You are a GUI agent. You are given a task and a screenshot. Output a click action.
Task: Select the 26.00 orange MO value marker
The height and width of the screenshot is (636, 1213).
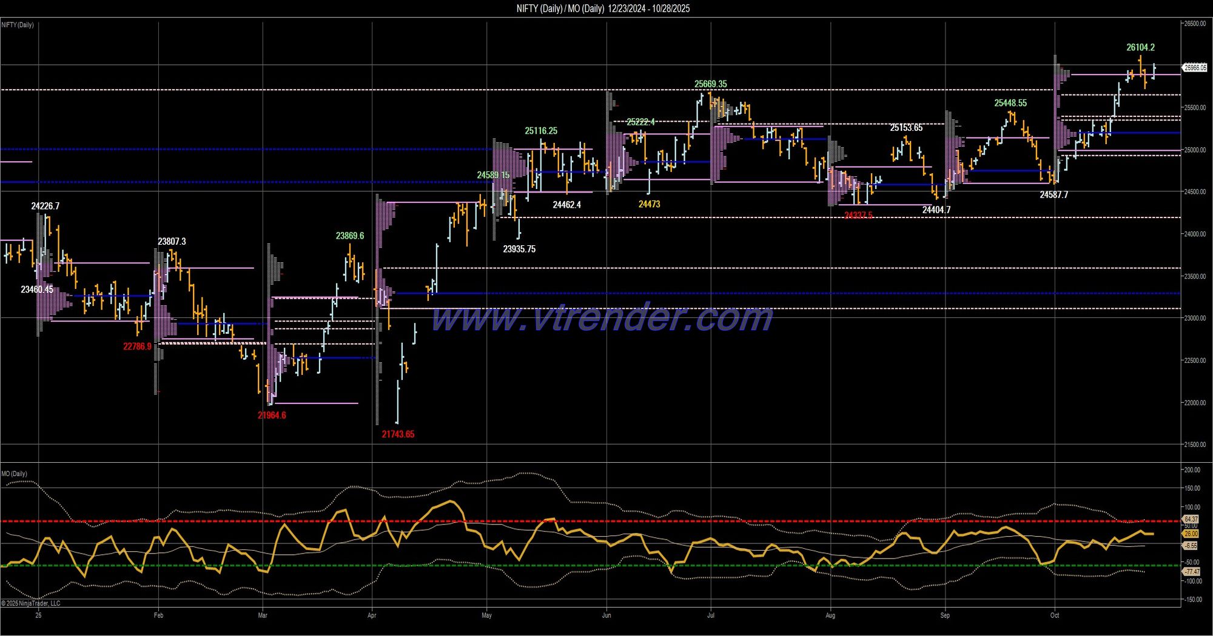click(1191, 534)
